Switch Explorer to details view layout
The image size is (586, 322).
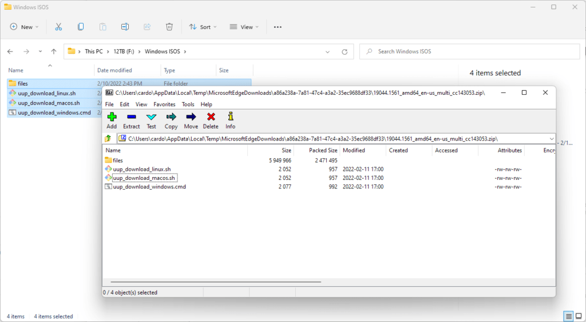pos(568,316)
